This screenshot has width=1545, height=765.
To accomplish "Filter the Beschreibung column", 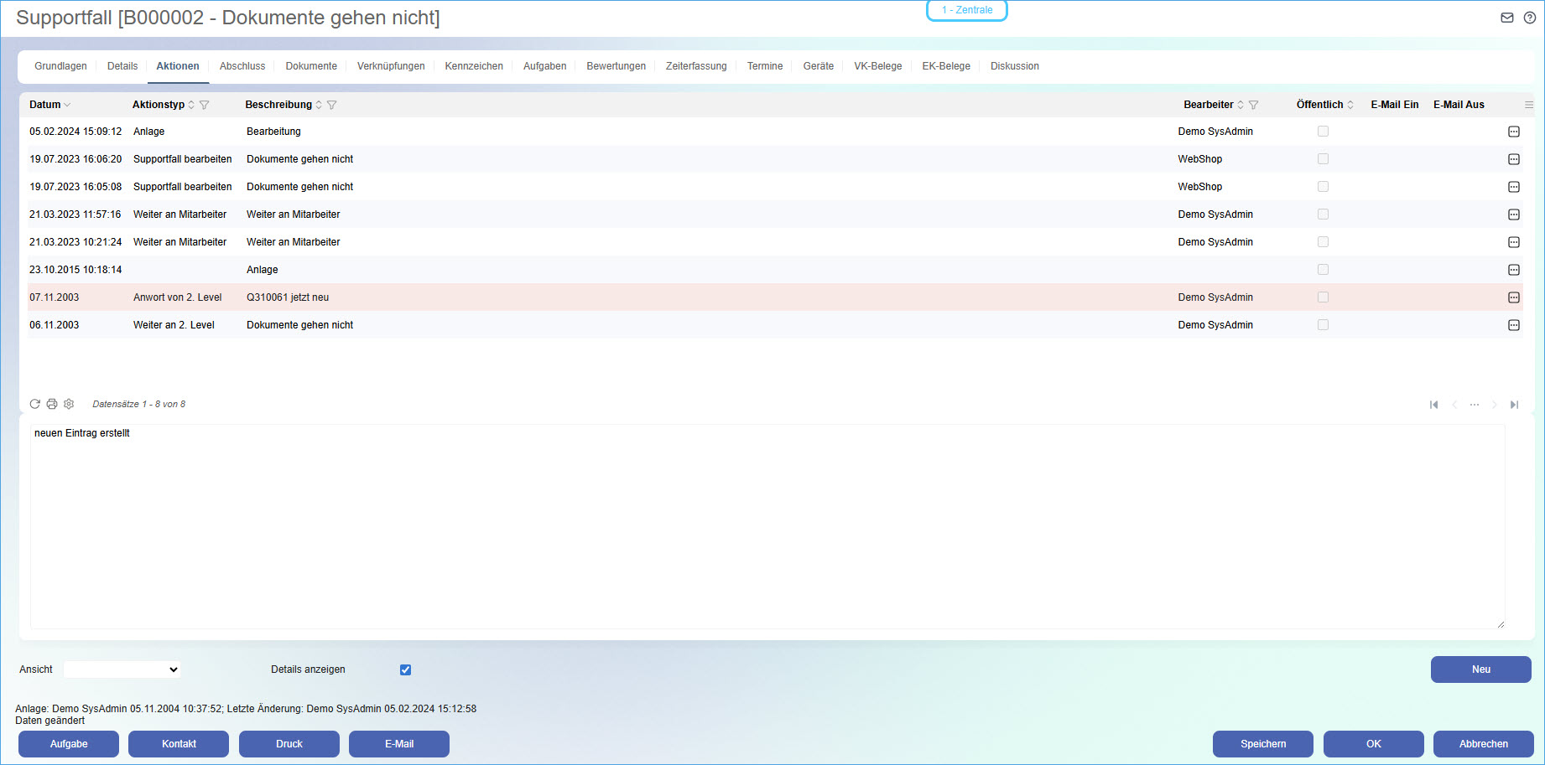I will pyautogui.click(x=332, y=105).
